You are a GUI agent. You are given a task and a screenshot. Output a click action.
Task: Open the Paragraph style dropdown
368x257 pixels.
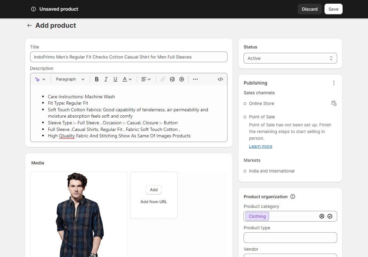(70, 79)
